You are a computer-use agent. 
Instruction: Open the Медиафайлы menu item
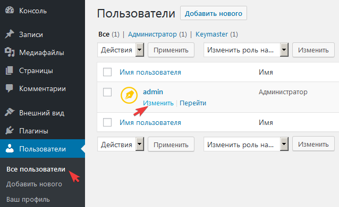point(43,52)
